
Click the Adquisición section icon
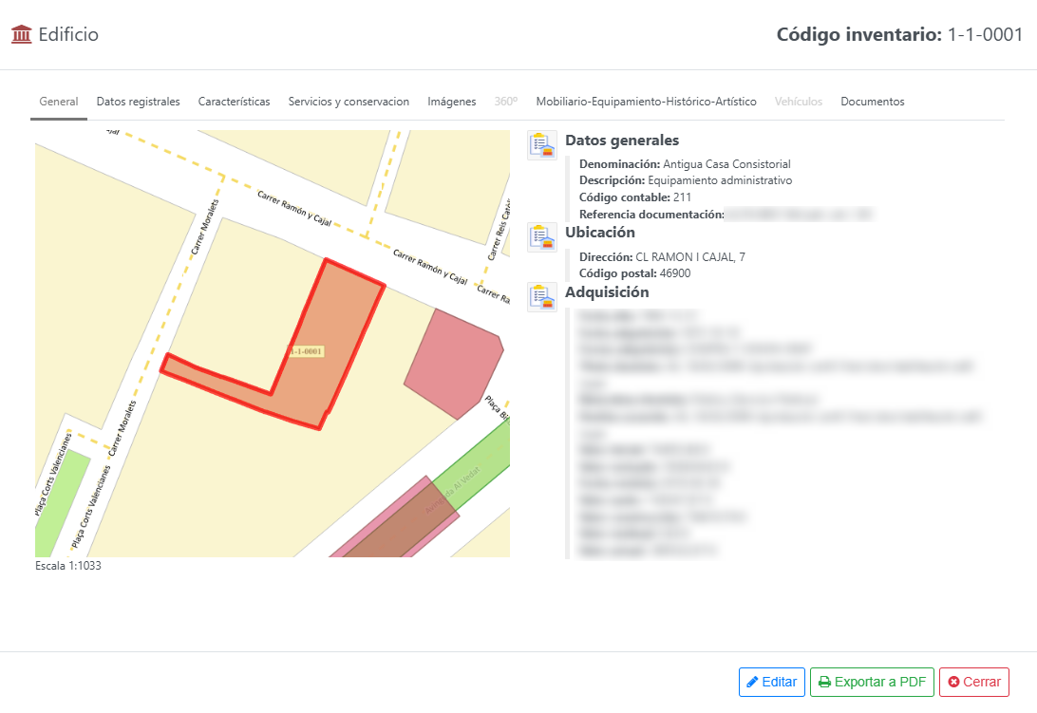click(x=541, y=296)
